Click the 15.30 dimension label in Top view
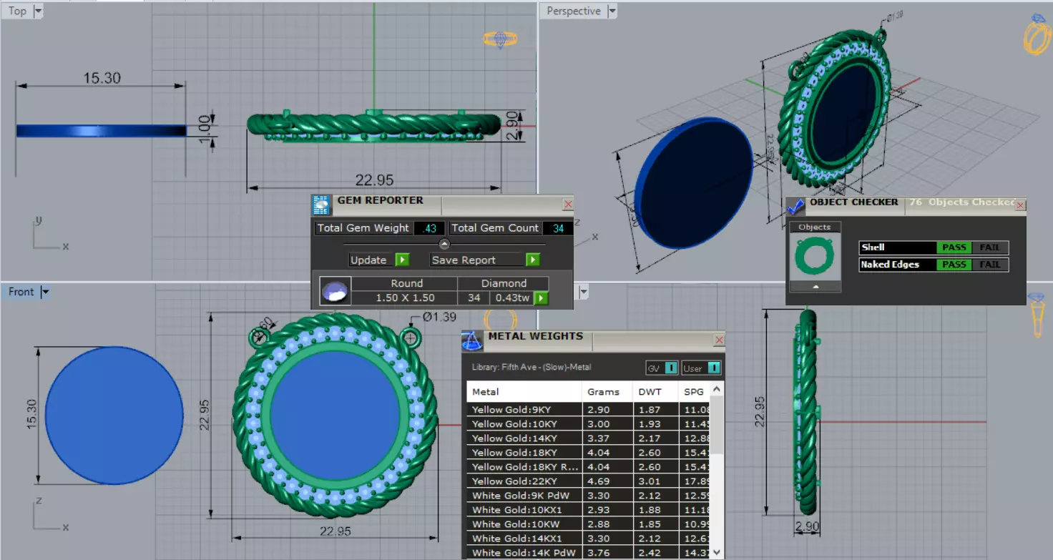The image size is (1053, 560). point(102,78)
